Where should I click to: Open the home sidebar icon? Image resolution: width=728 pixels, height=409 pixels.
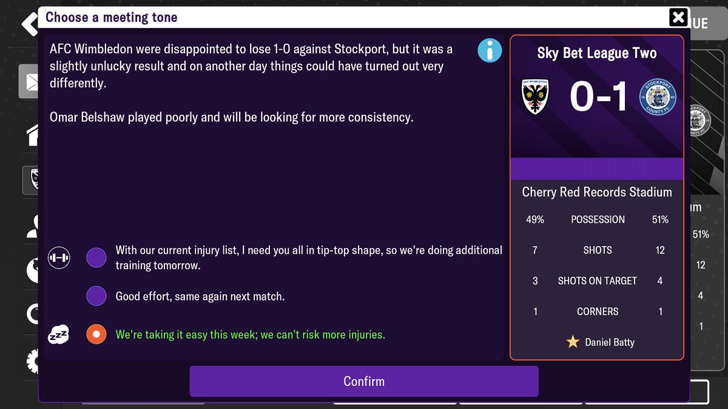coord(32,135)
